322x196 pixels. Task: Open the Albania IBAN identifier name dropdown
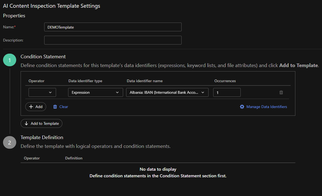point(167,92)
